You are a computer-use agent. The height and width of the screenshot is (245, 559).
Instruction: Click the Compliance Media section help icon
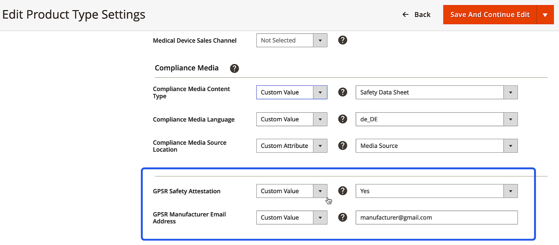(x=234, y=68)
